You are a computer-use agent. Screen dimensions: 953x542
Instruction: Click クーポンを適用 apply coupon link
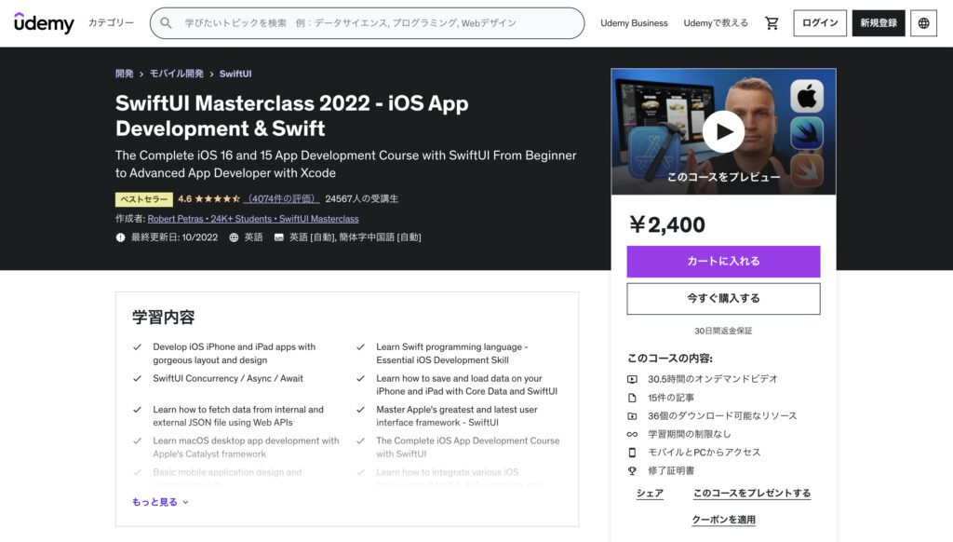click(x=723, y=520)
